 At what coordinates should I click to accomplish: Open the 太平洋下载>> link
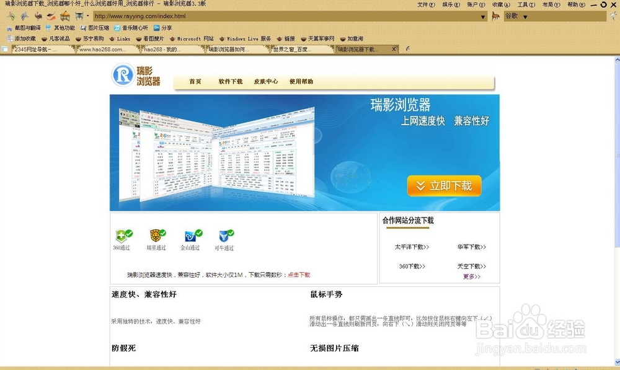(x=412, y=247)
